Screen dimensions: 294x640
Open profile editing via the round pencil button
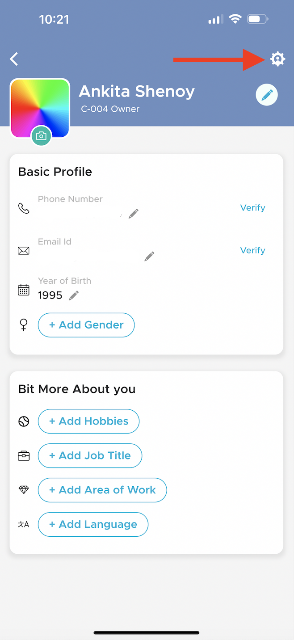267,95
